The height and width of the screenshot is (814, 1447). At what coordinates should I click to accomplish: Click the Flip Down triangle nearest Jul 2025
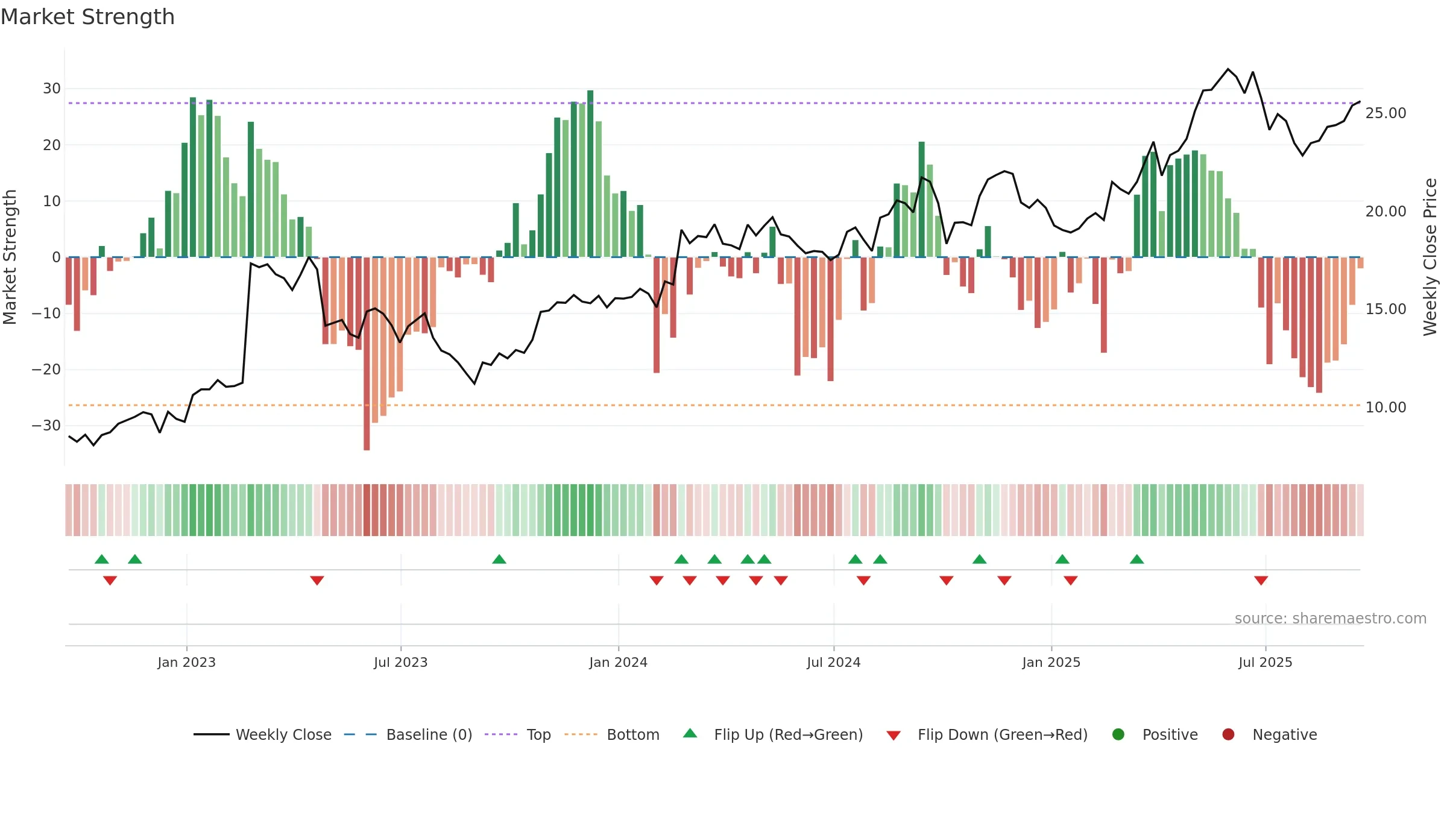1261,581
